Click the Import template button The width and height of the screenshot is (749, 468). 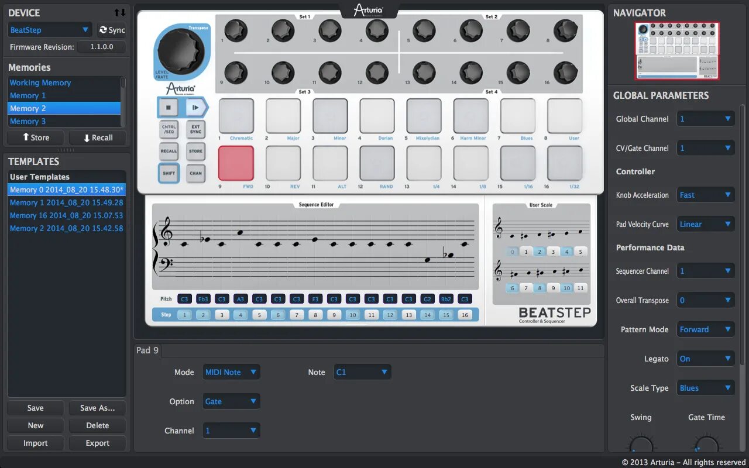[x=36, y=443]
